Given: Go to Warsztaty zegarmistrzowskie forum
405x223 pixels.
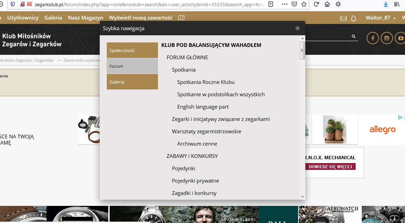Looking at the screenshot, I should (206, 132).
